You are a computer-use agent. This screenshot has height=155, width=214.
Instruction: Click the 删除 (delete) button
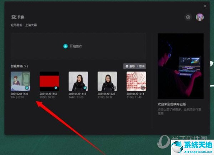[x=130, y=66]
